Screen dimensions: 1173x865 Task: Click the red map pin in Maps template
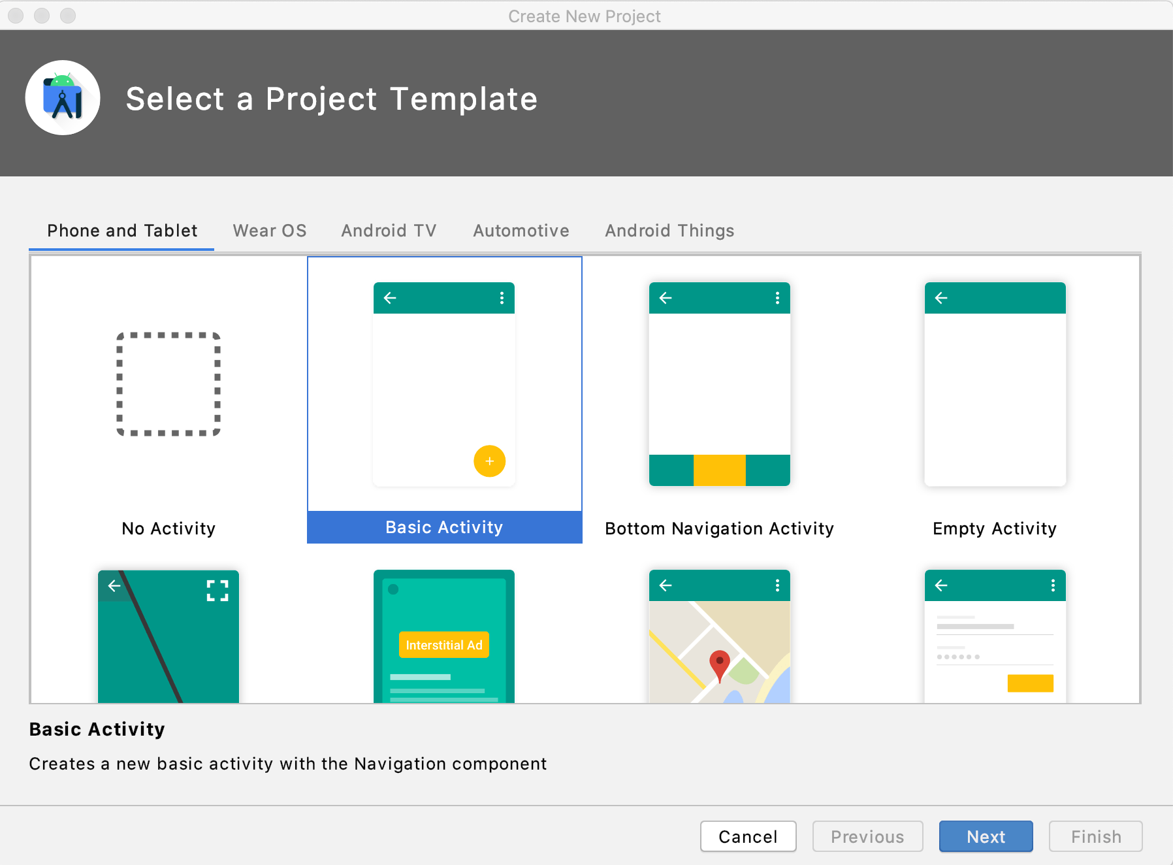[720, 662]
